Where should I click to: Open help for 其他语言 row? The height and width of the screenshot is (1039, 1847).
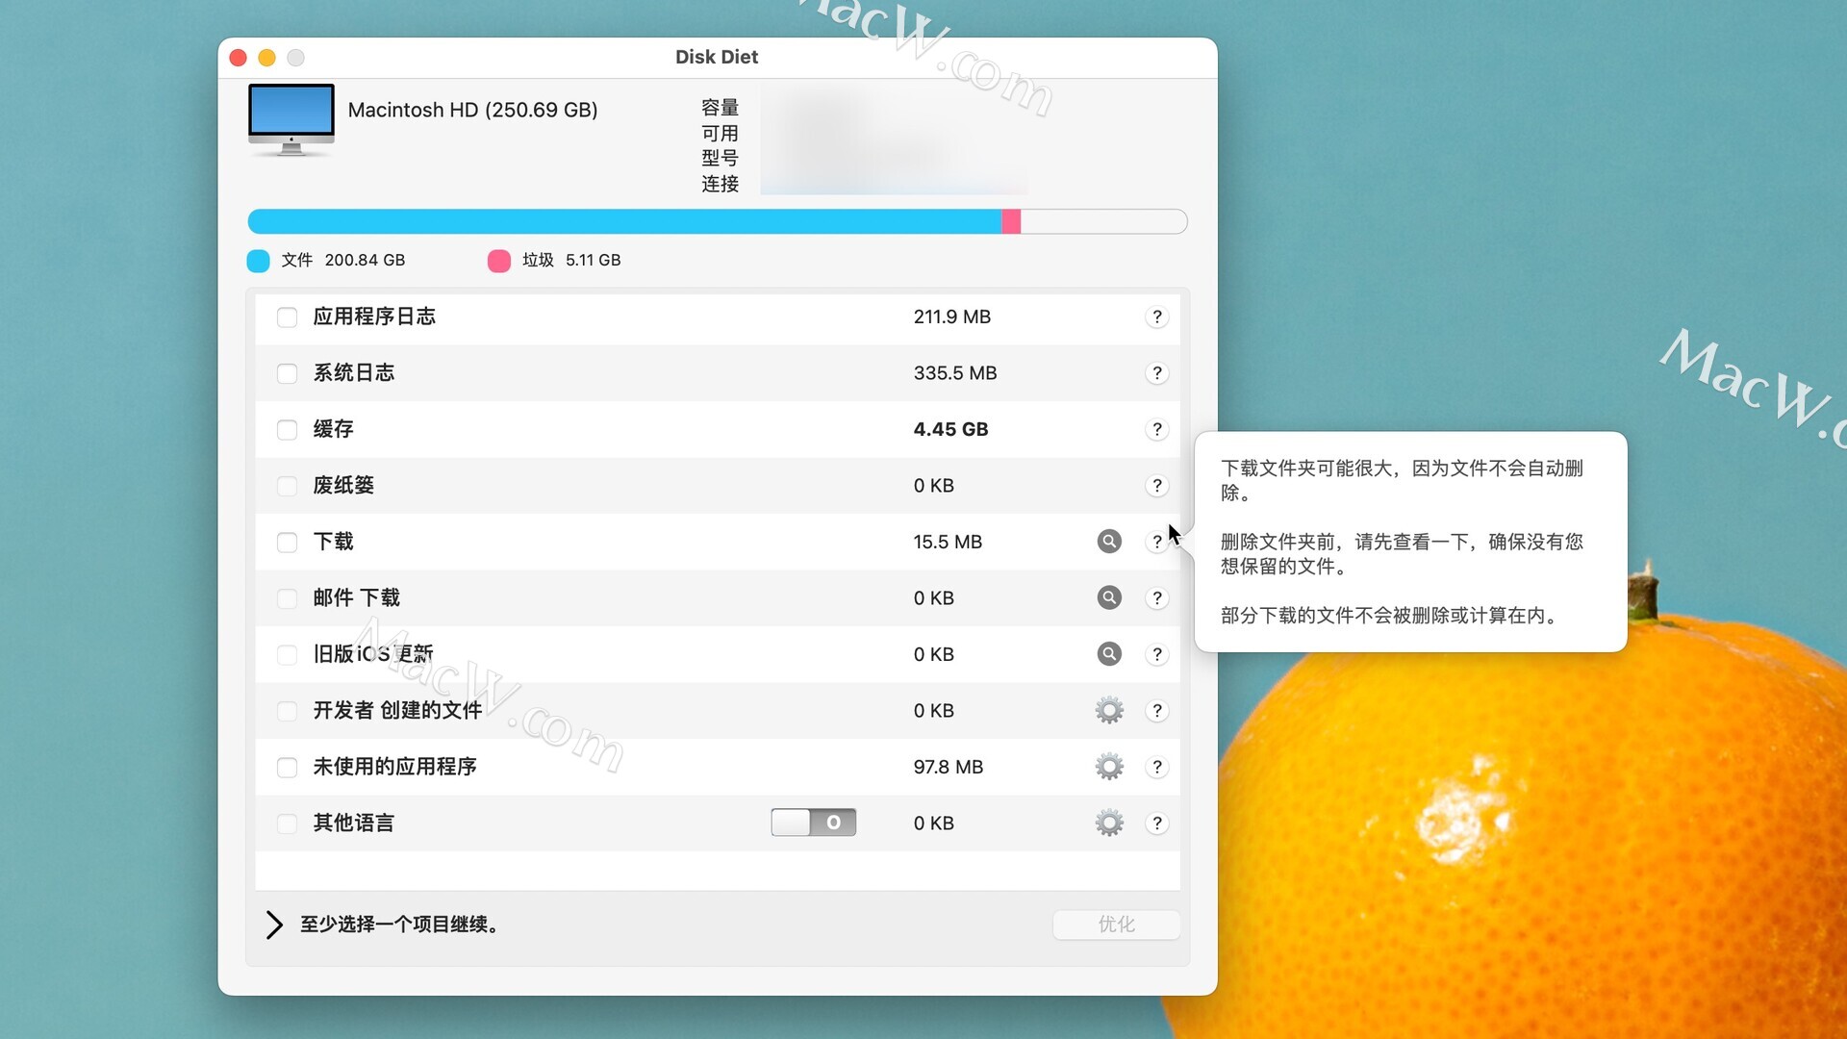tap(1157, 824)
